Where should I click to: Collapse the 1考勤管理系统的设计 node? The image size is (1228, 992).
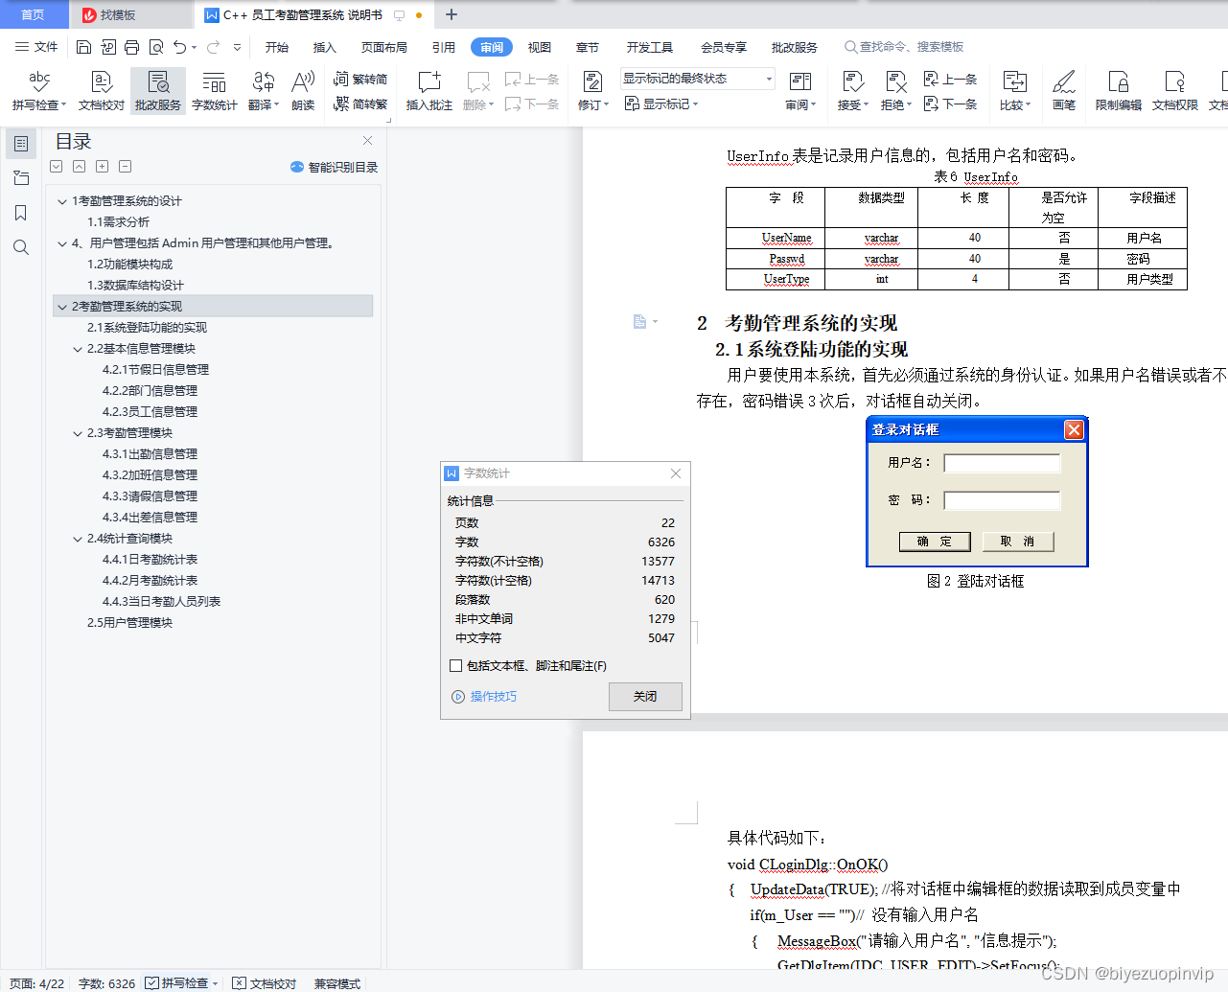point(62,201)
